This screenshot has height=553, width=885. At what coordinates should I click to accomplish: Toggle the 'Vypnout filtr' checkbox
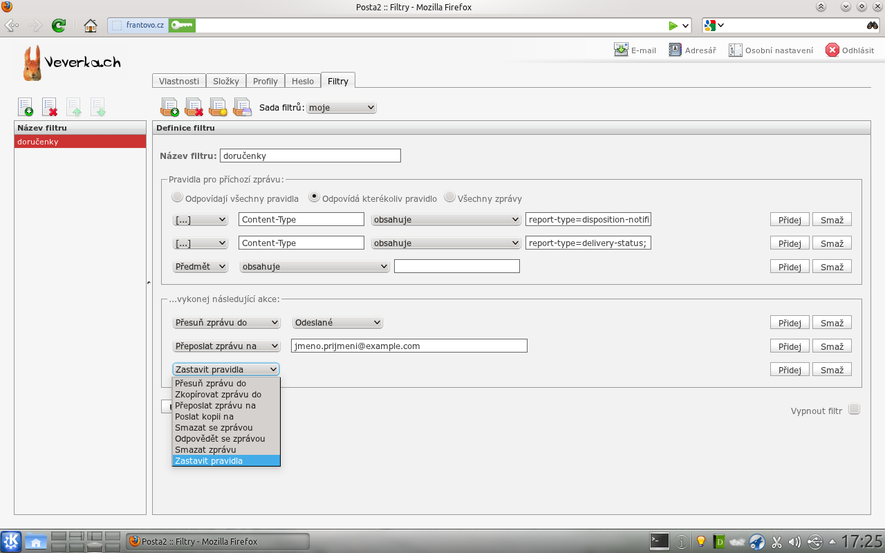pyautogui.click(x=854, y=409)
